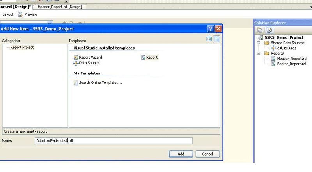This screenshot has width=312, height=172.
Task: Select Report Project category
Action: pos(22,47)
